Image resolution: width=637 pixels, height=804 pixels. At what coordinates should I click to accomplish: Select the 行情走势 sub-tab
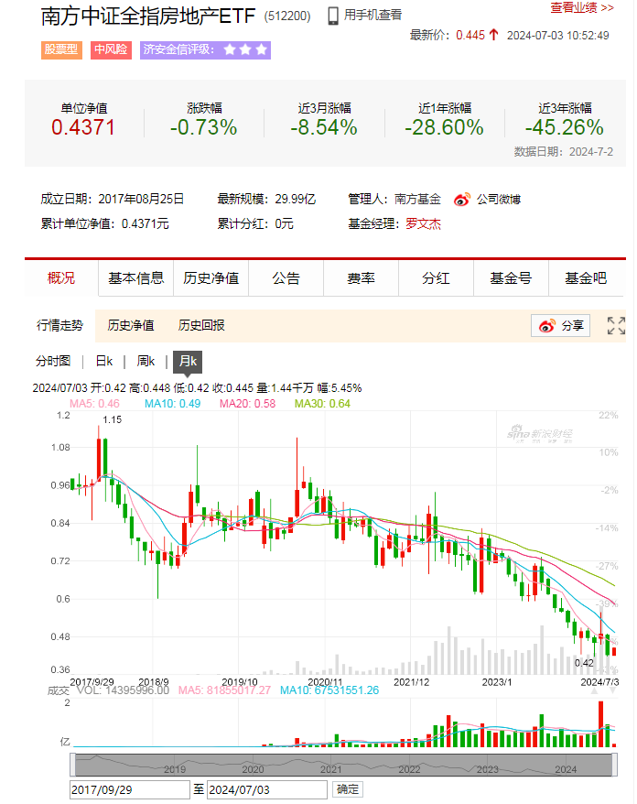[x=60, y=326]
